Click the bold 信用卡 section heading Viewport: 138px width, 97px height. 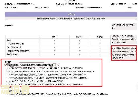point(8,62)
